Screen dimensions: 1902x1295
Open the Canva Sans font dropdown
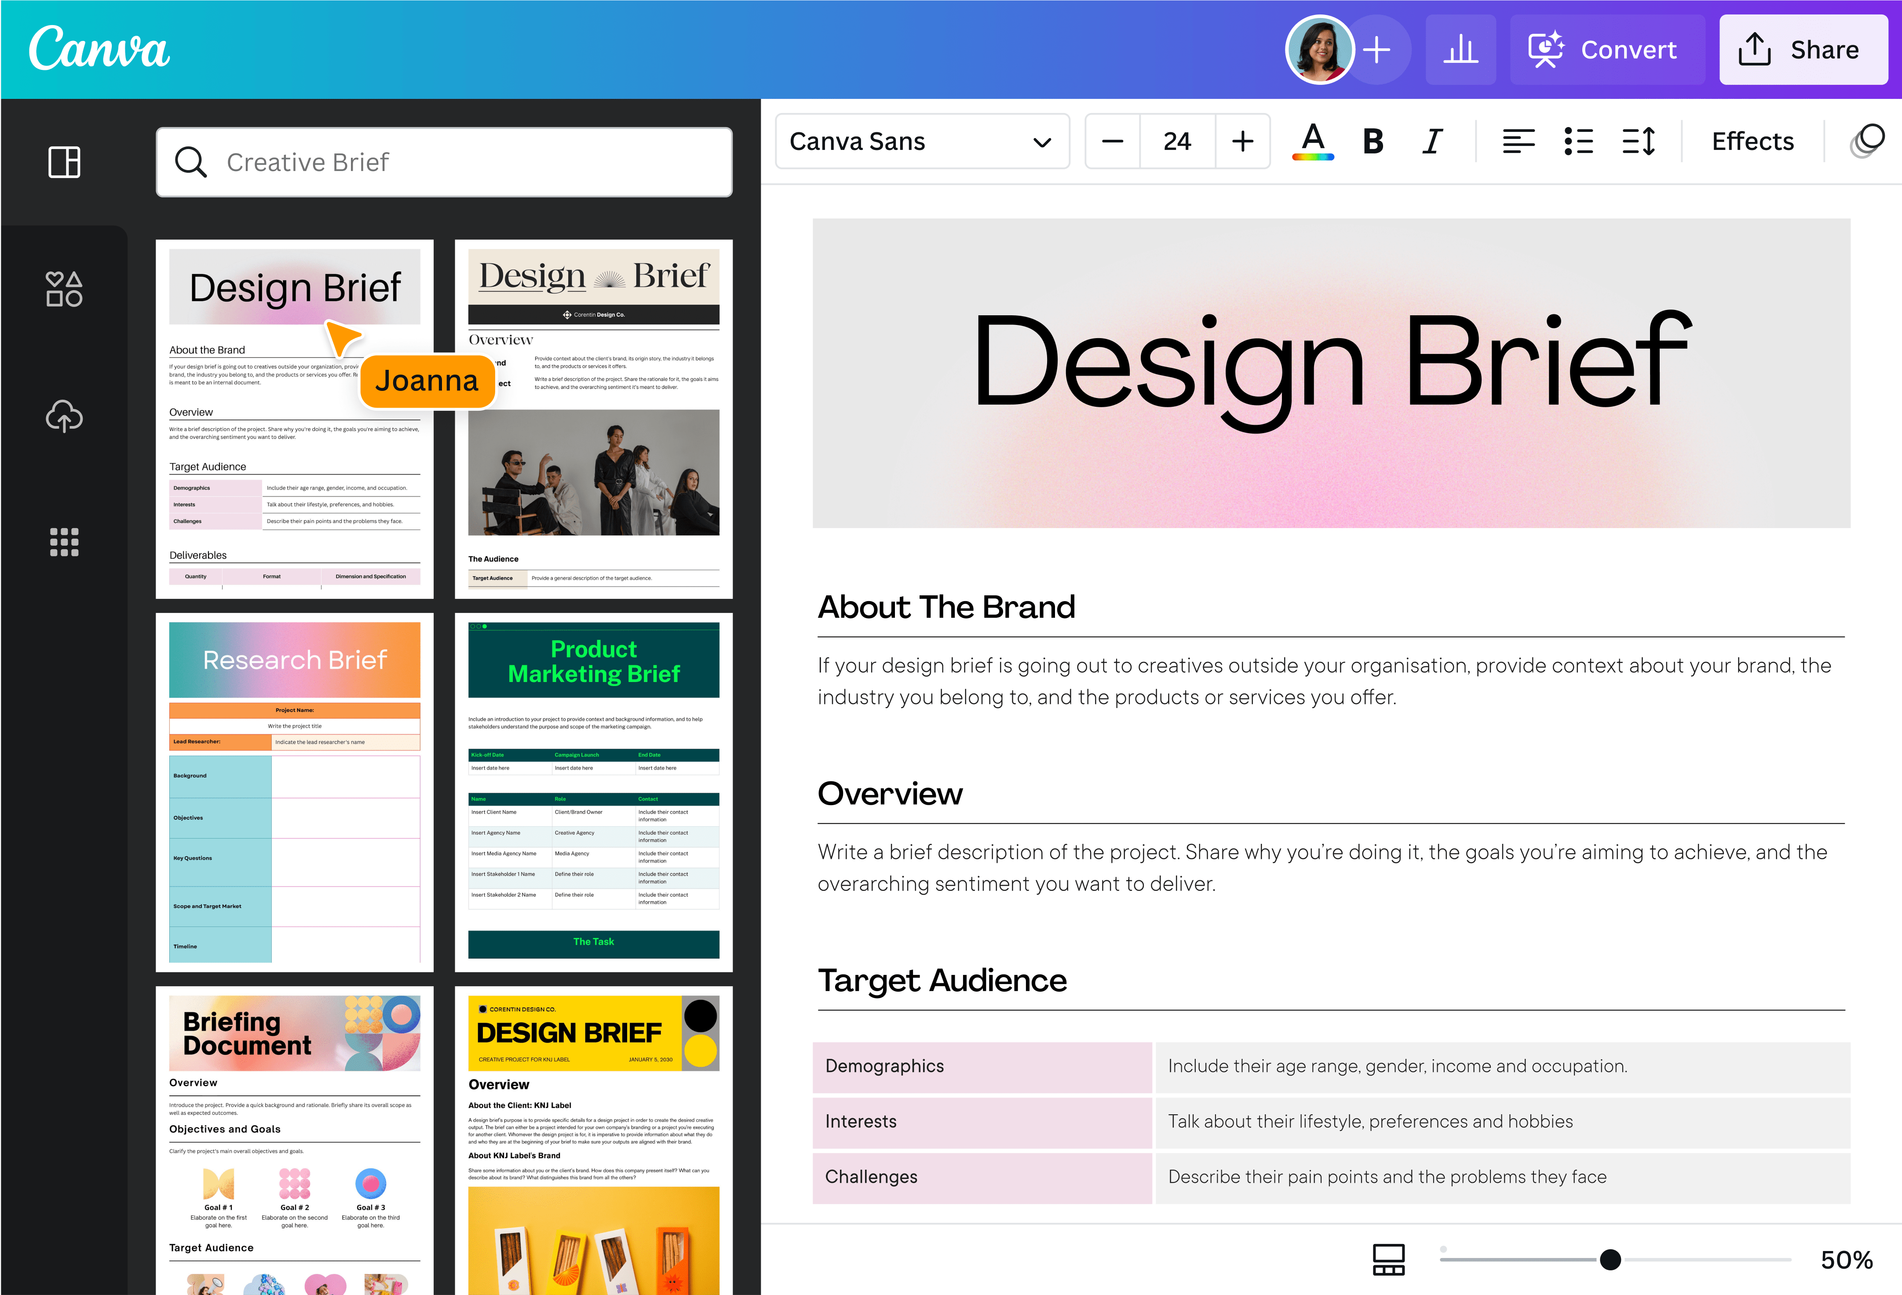(x=923, y=141)
